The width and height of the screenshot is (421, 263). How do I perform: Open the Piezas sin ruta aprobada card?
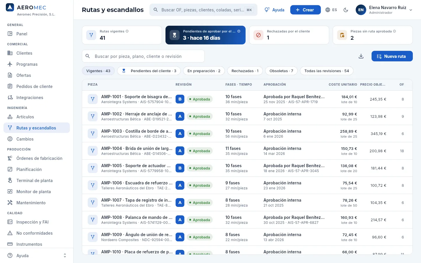(373, 35)
